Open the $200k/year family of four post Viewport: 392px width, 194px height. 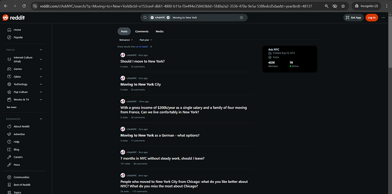click(x=184, y=110)
